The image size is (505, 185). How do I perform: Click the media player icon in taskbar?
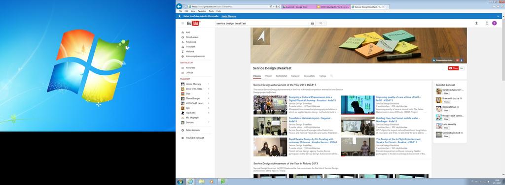tap(211, 182)
